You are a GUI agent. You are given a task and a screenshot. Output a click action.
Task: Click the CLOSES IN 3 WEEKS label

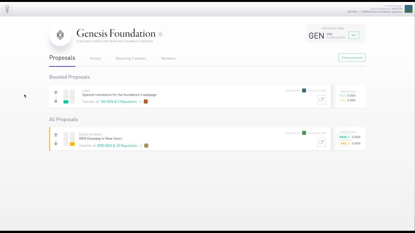point(90,135)
